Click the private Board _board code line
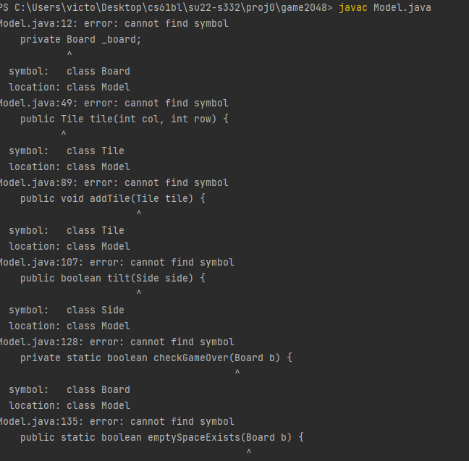The width and height of the screenshot is (469, 461). pos(80,39)
